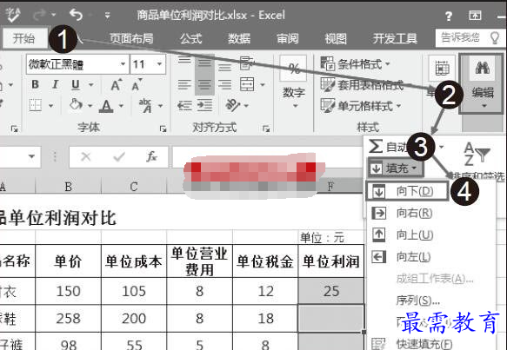Select Top Align icon
Screen dimensions: 507x350
click(184, 59)
